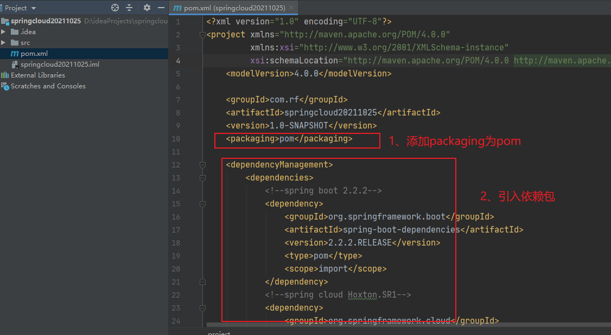Click the groupId com.rf line
This screenshot has width=611, height=335.
pos(287,100)
